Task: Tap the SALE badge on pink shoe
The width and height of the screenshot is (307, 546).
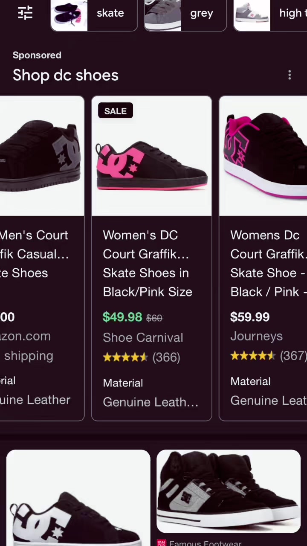Action: point(116,111)
